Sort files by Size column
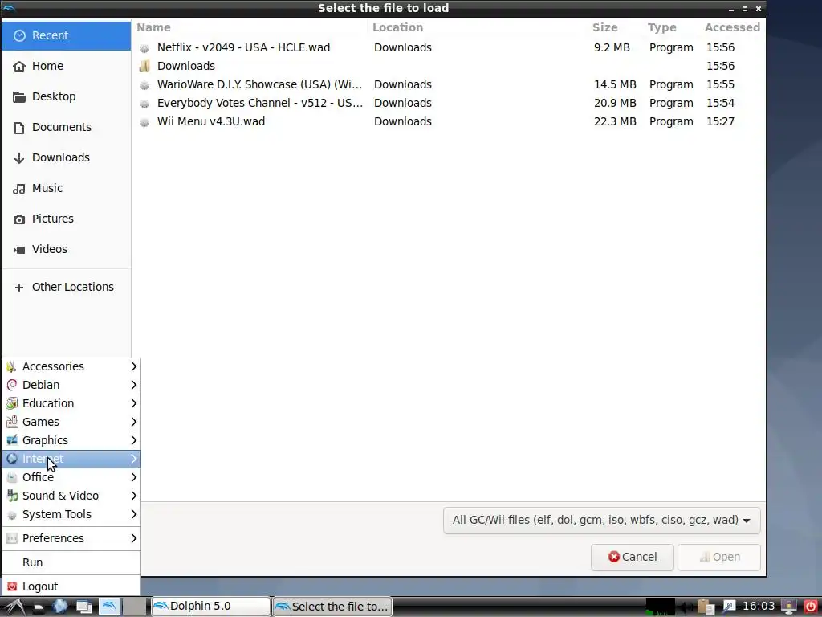 605,27
